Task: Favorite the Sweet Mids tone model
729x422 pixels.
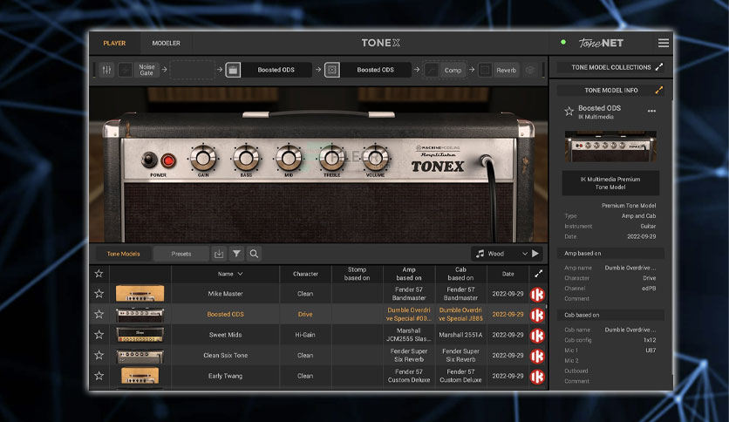Action: click(x=99, y=335)
